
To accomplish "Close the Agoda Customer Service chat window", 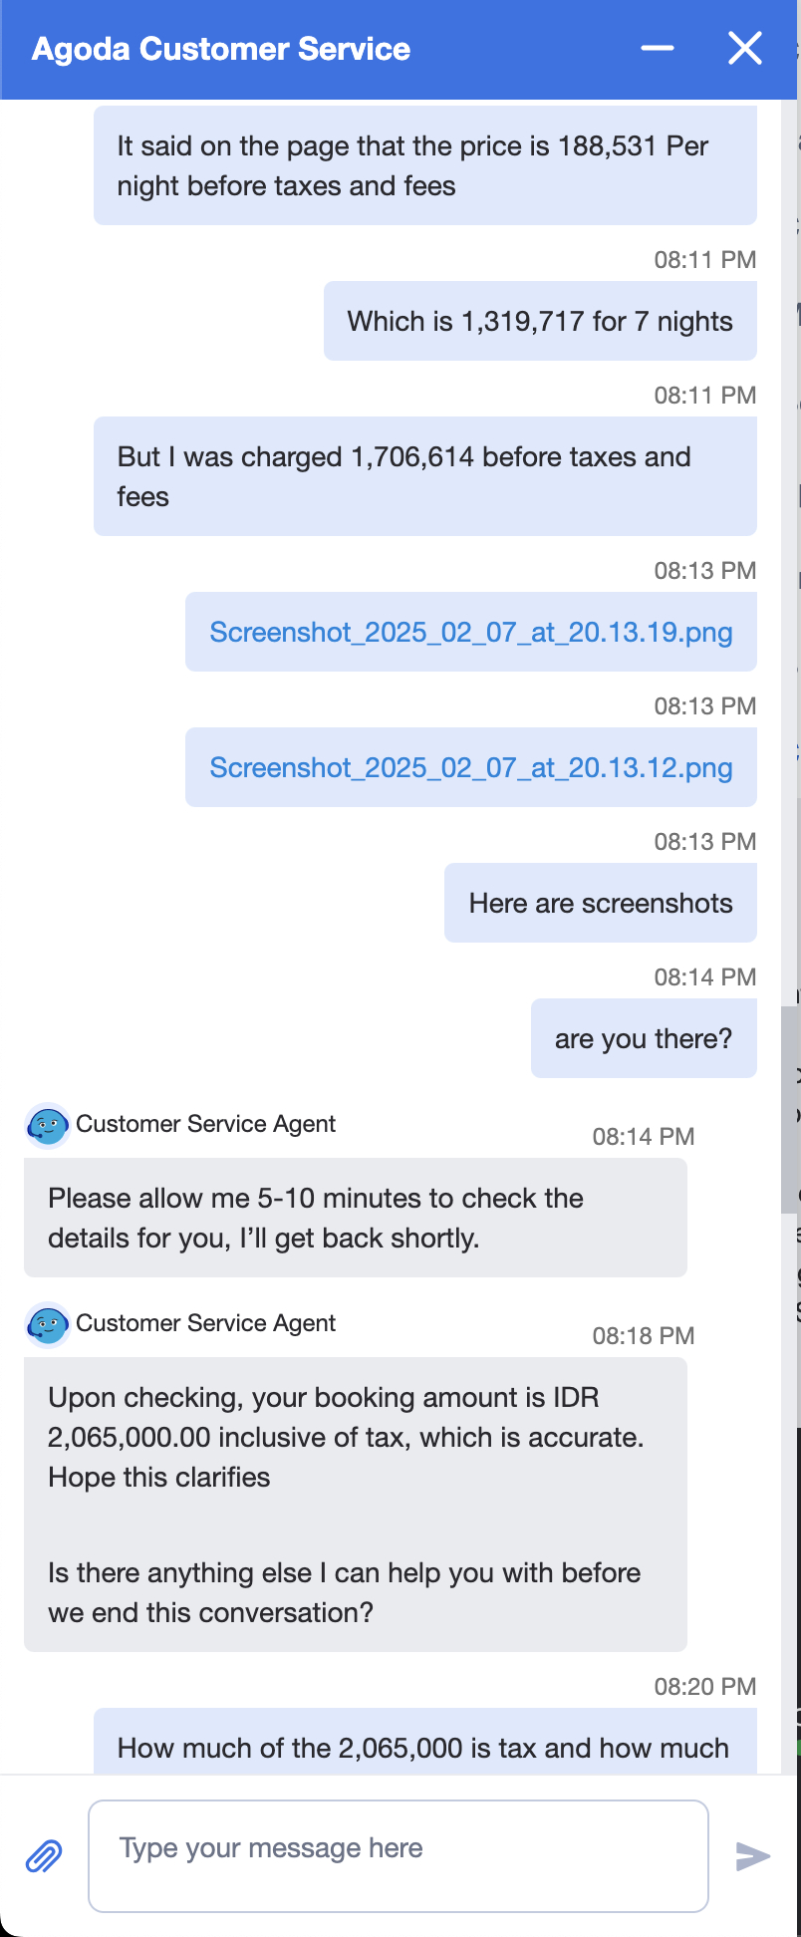I will (x=745, y=48).
